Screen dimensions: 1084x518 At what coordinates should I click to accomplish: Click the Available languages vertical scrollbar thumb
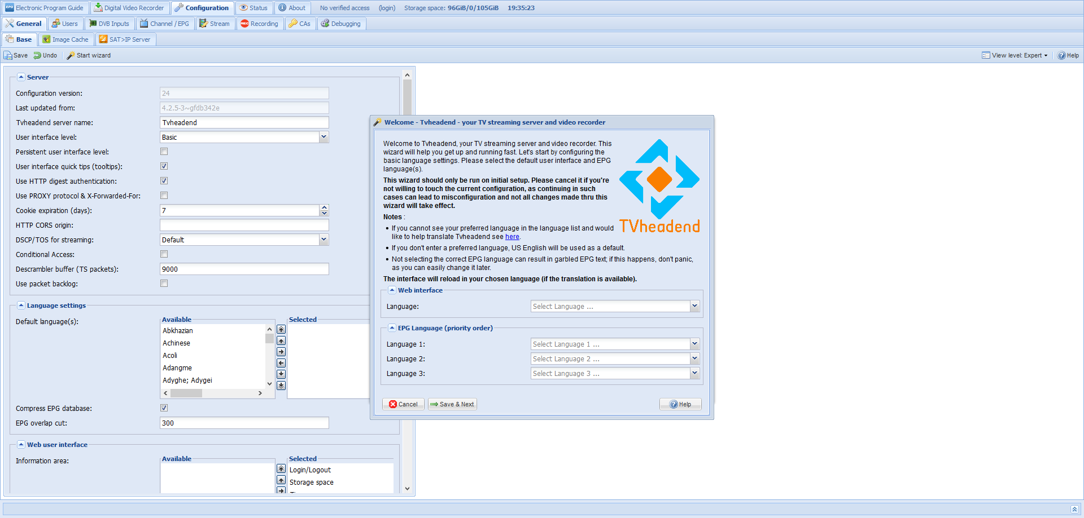click(x=269, y=339)
